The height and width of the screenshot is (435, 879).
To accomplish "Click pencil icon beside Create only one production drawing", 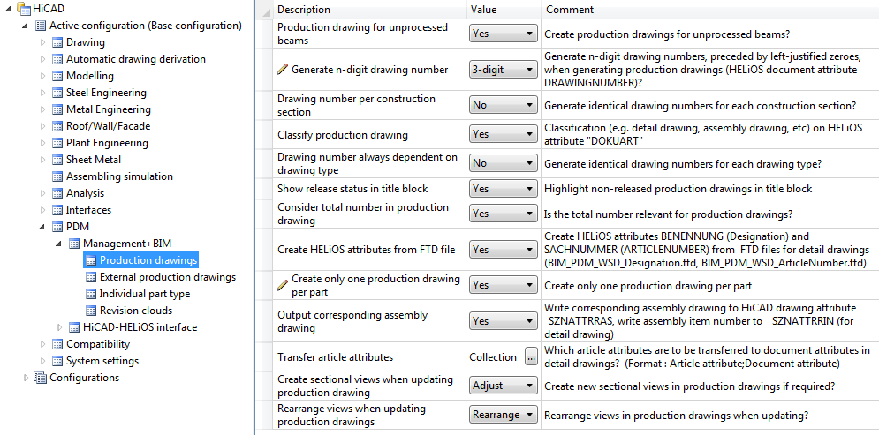I will point(283,286).
